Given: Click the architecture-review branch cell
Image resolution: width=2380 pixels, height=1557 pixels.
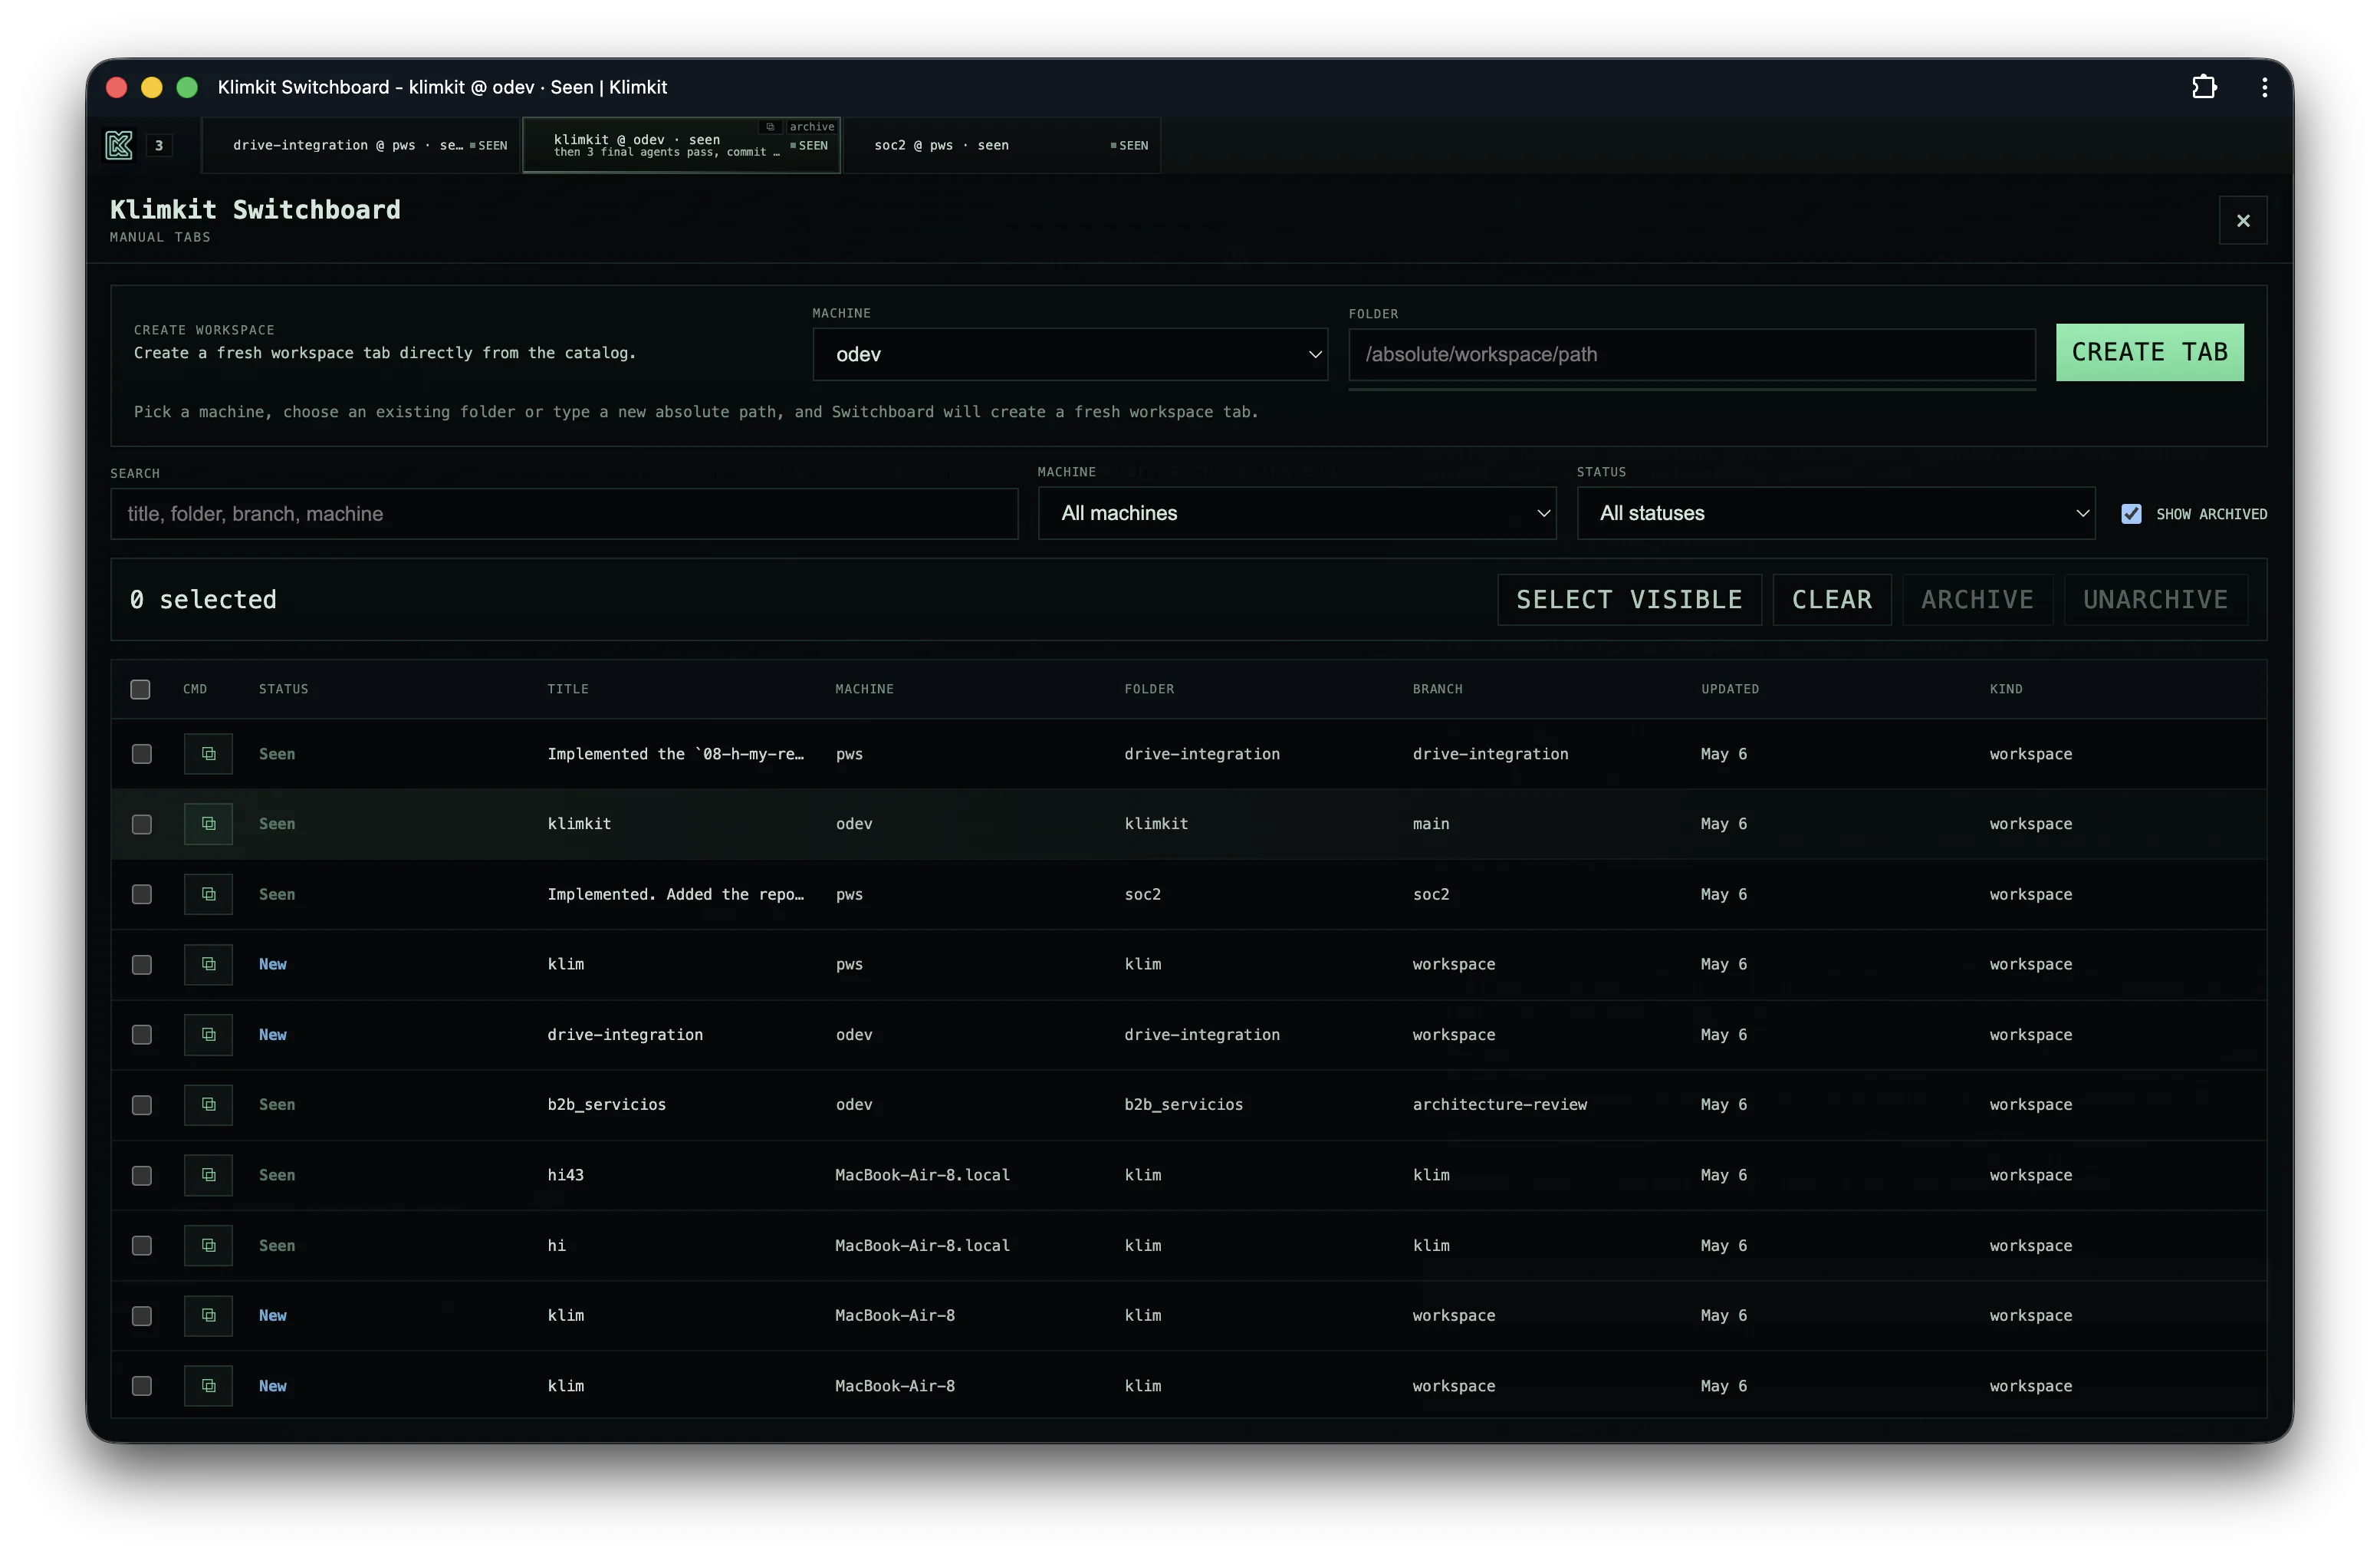Looking at the screenshot, I should (1499, 1105).
